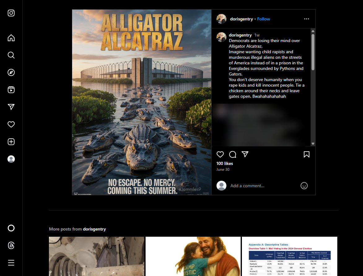
Task: Open your profile avatar in the sidebar
Action: tap(11, 159)
